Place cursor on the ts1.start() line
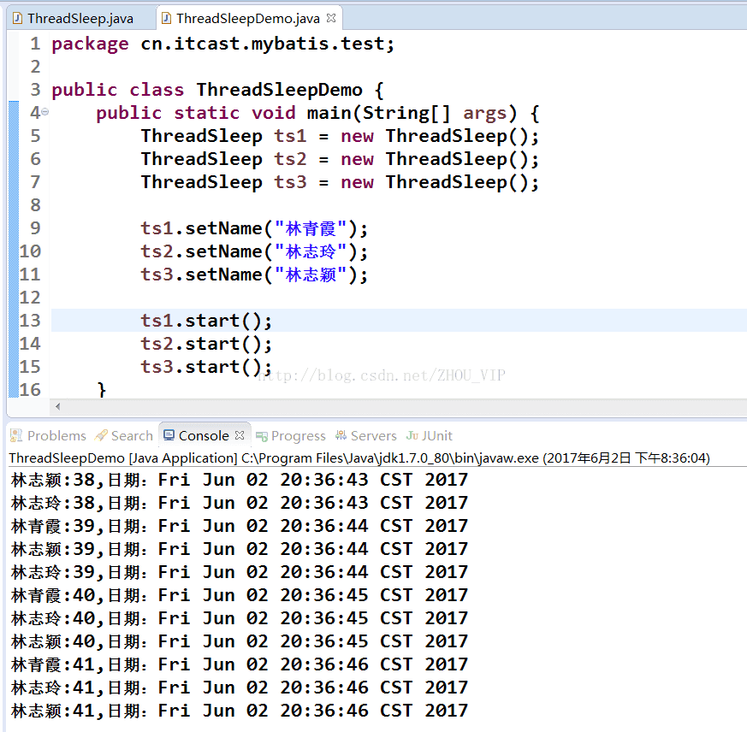747x732 pixels. click(x=206, y=321)
